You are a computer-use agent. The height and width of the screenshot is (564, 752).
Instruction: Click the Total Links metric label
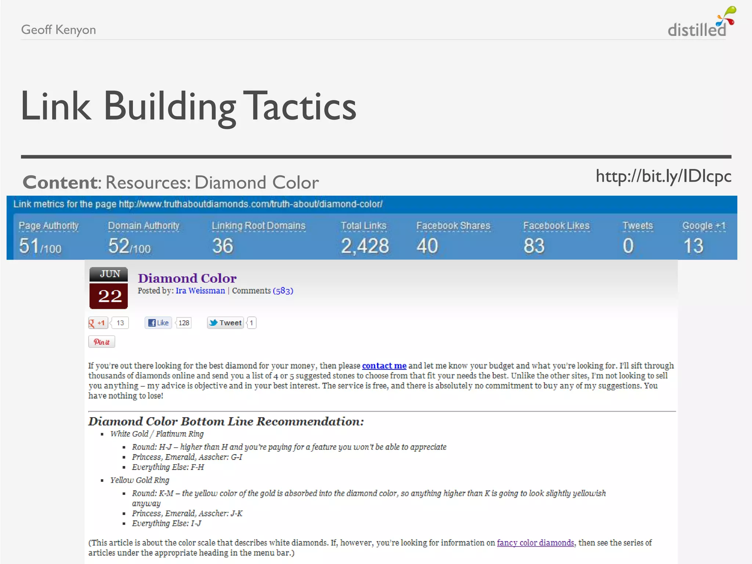click(364, 226)
